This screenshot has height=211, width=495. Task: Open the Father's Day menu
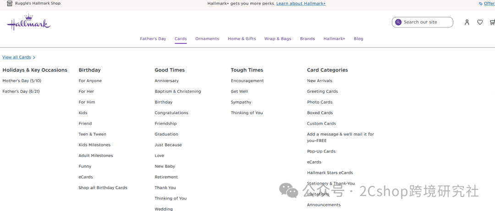153,39
